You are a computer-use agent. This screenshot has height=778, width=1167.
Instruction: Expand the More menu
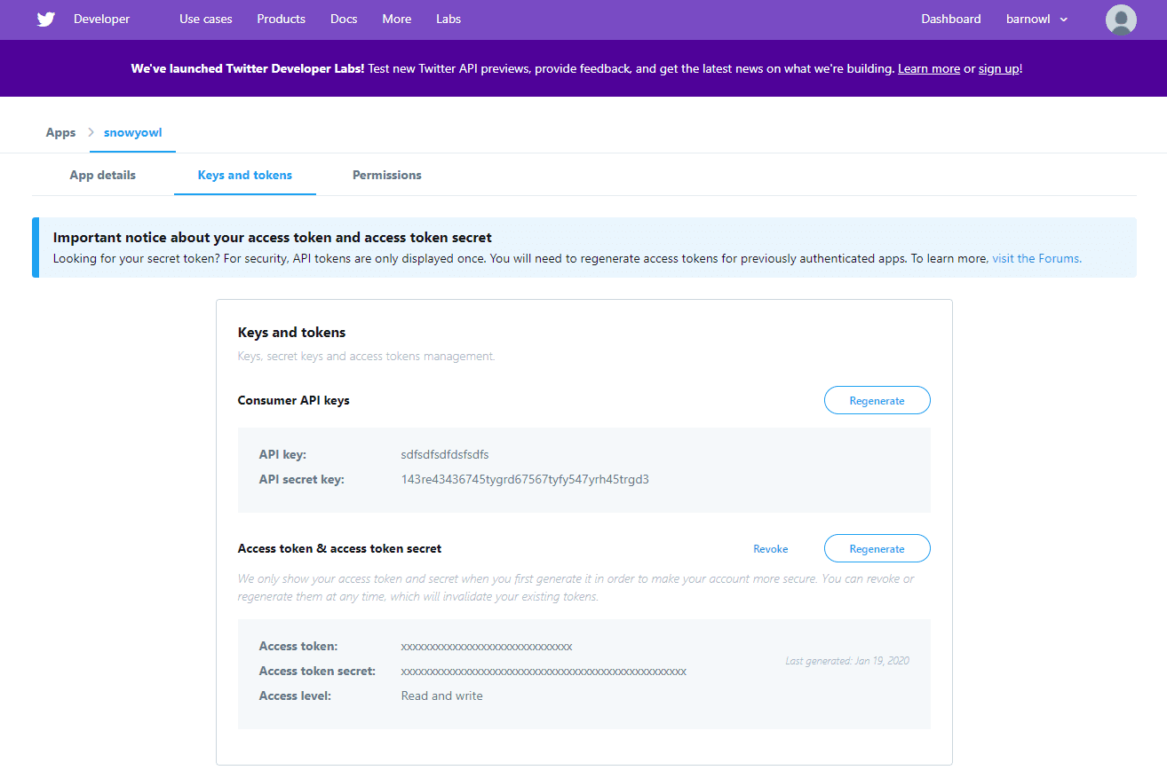point(397,20)
